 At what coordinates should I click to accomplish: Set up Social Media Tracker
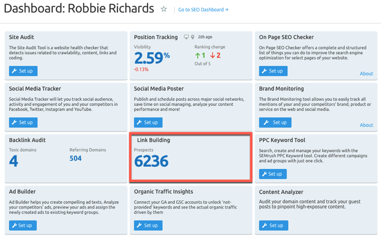point(23,122)
